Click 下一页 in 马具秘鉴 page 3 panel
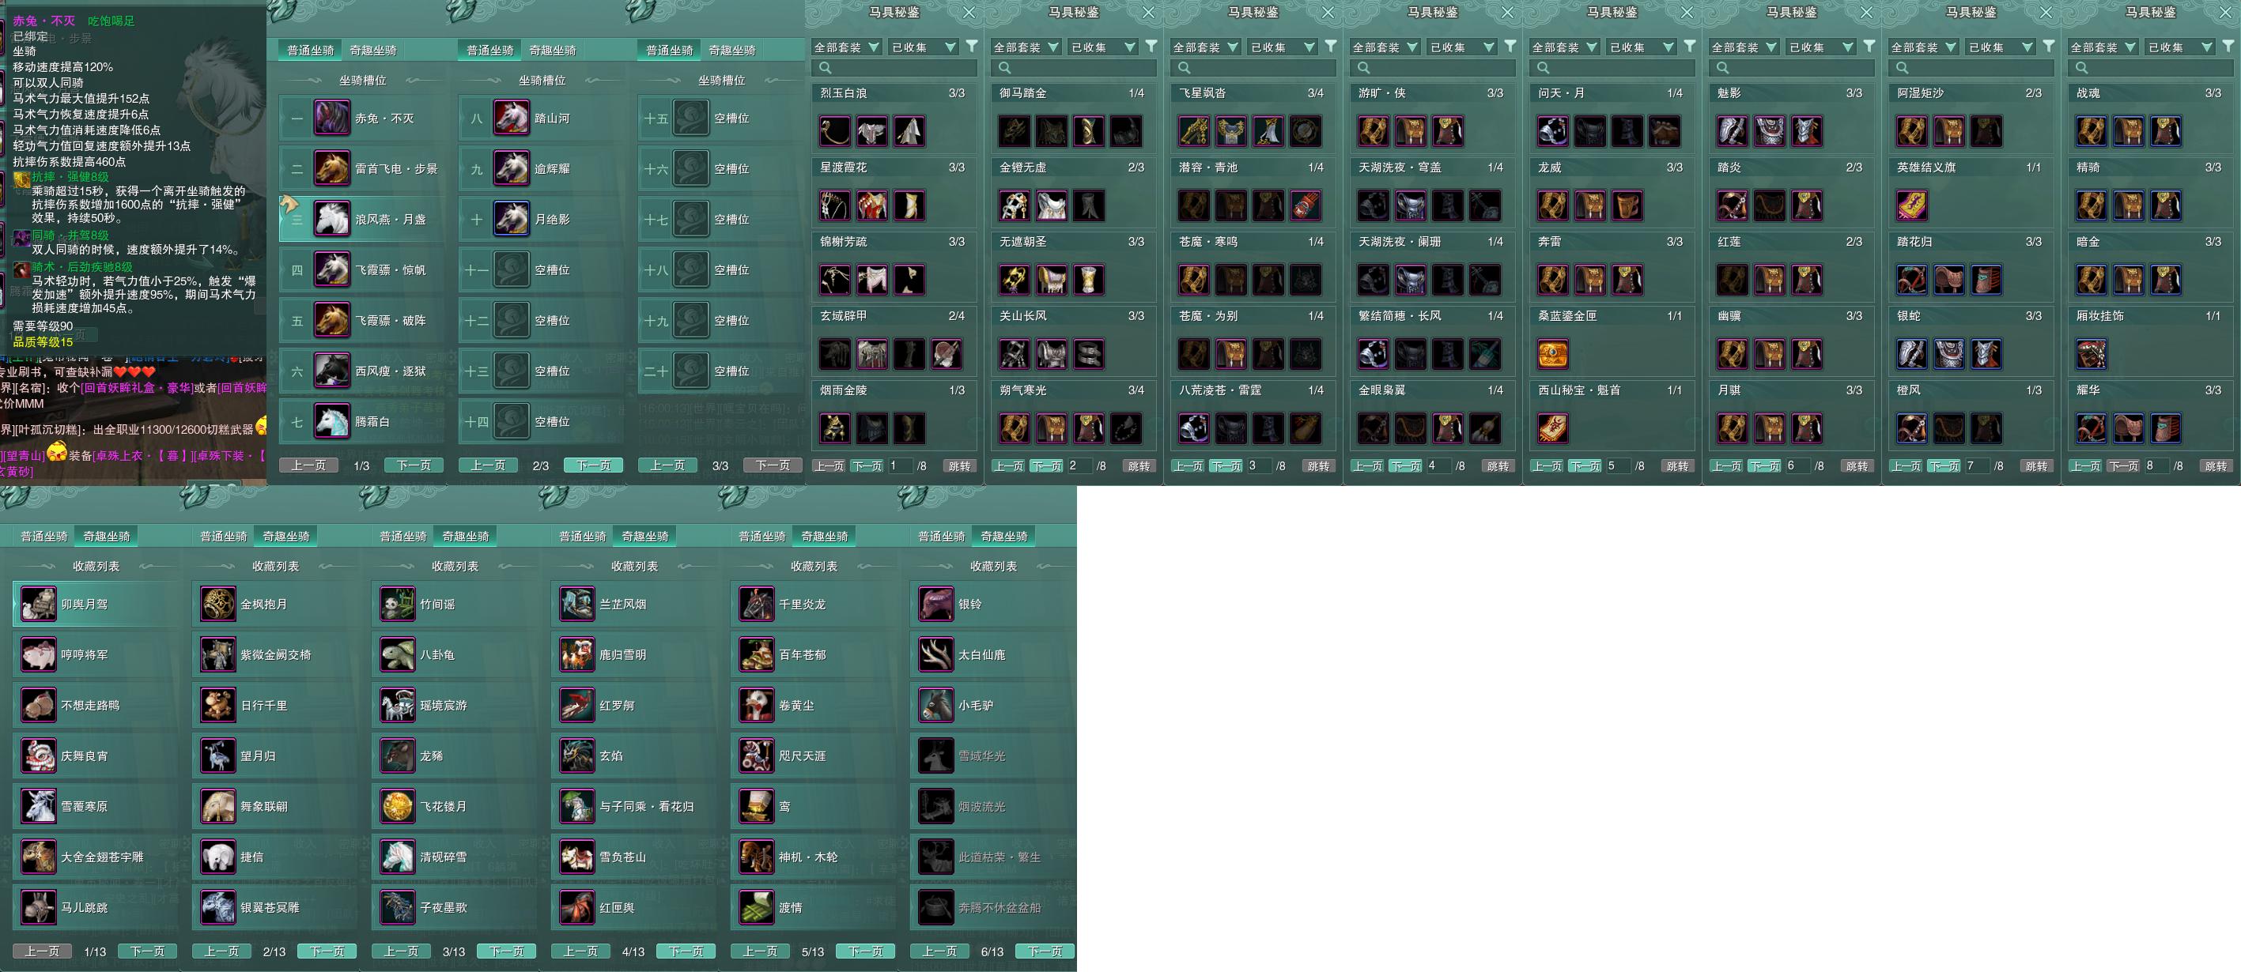This screenshot has width=2241, height=972. (1226, 466)
